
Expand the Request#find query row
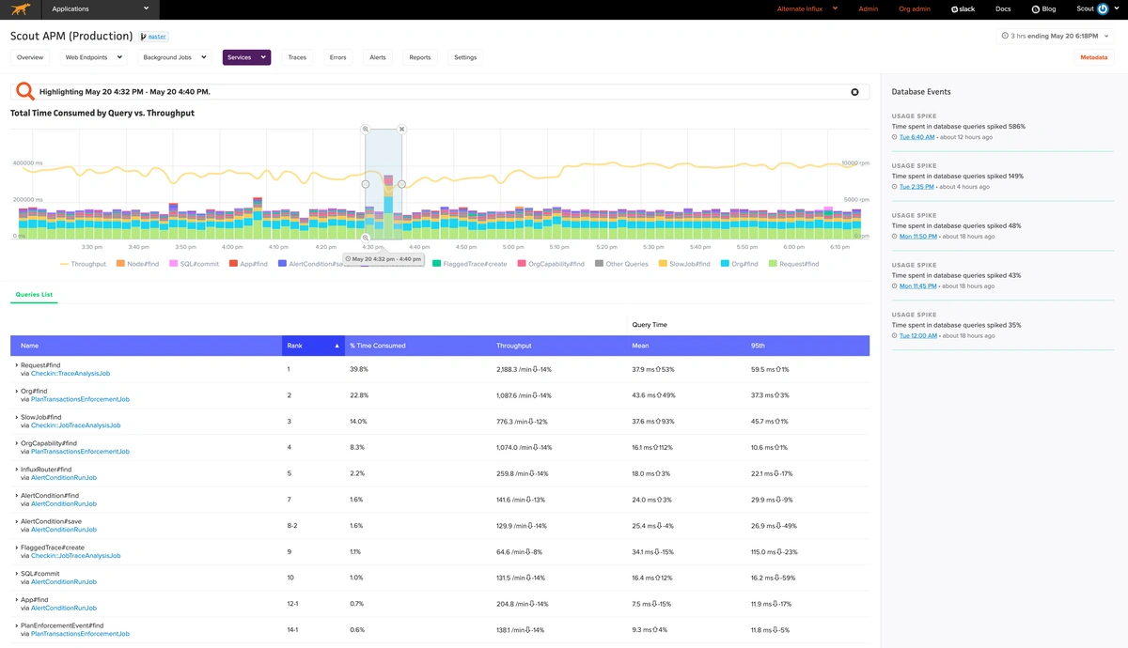(x=17, y=365)
